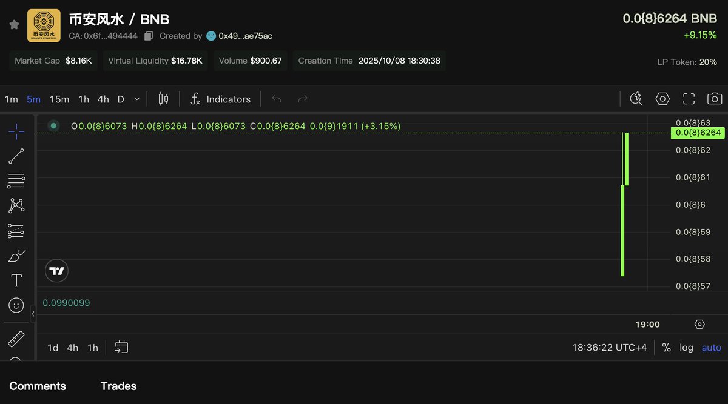Switch chart to 15m interval
Screen dimensions: 728x404
(59, 99)
